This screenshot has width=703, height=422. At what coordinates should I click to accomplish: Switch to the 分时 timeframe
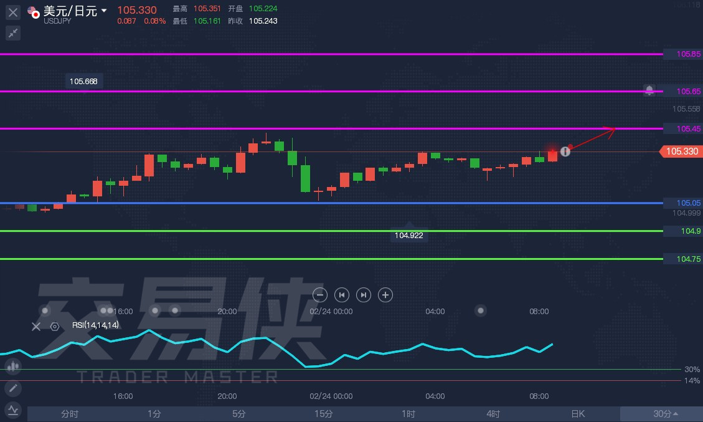coord(70,414)
